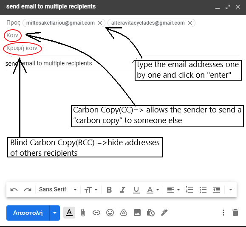Insert a photo with the image icon
Image resolution: width=246 pixels, height=227 pixels.
(x=137, y=213)
